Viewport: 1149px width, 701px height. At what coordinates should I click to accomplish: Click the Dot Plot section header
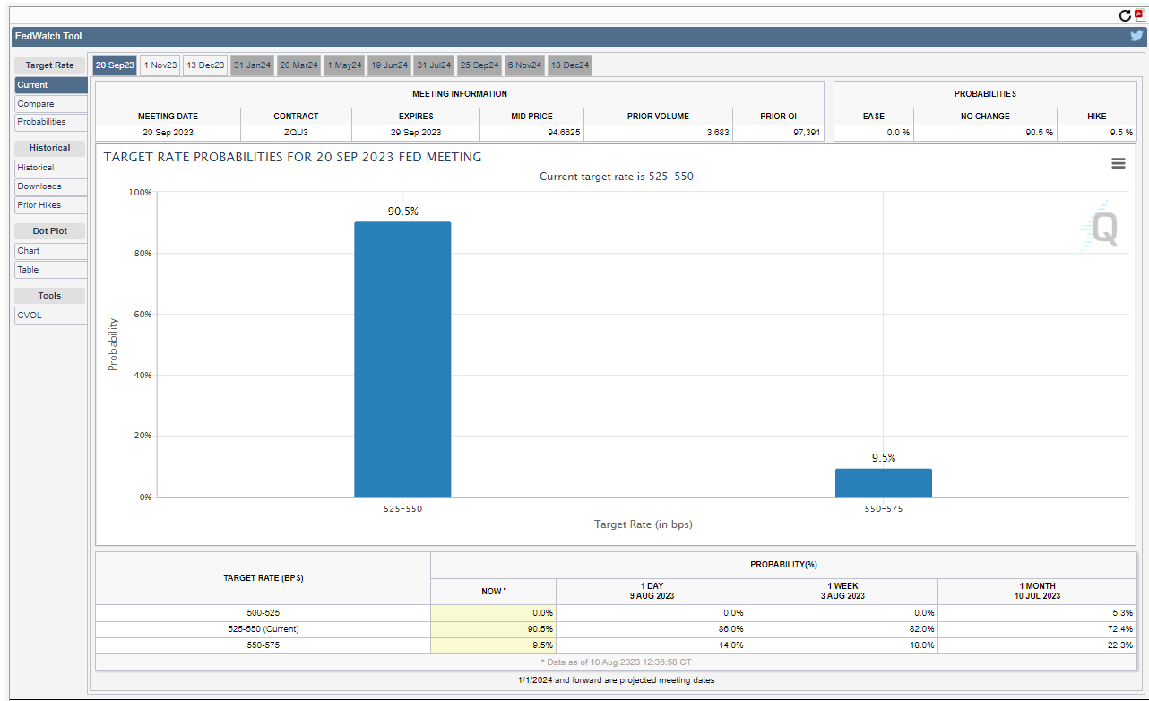point(50,231)
